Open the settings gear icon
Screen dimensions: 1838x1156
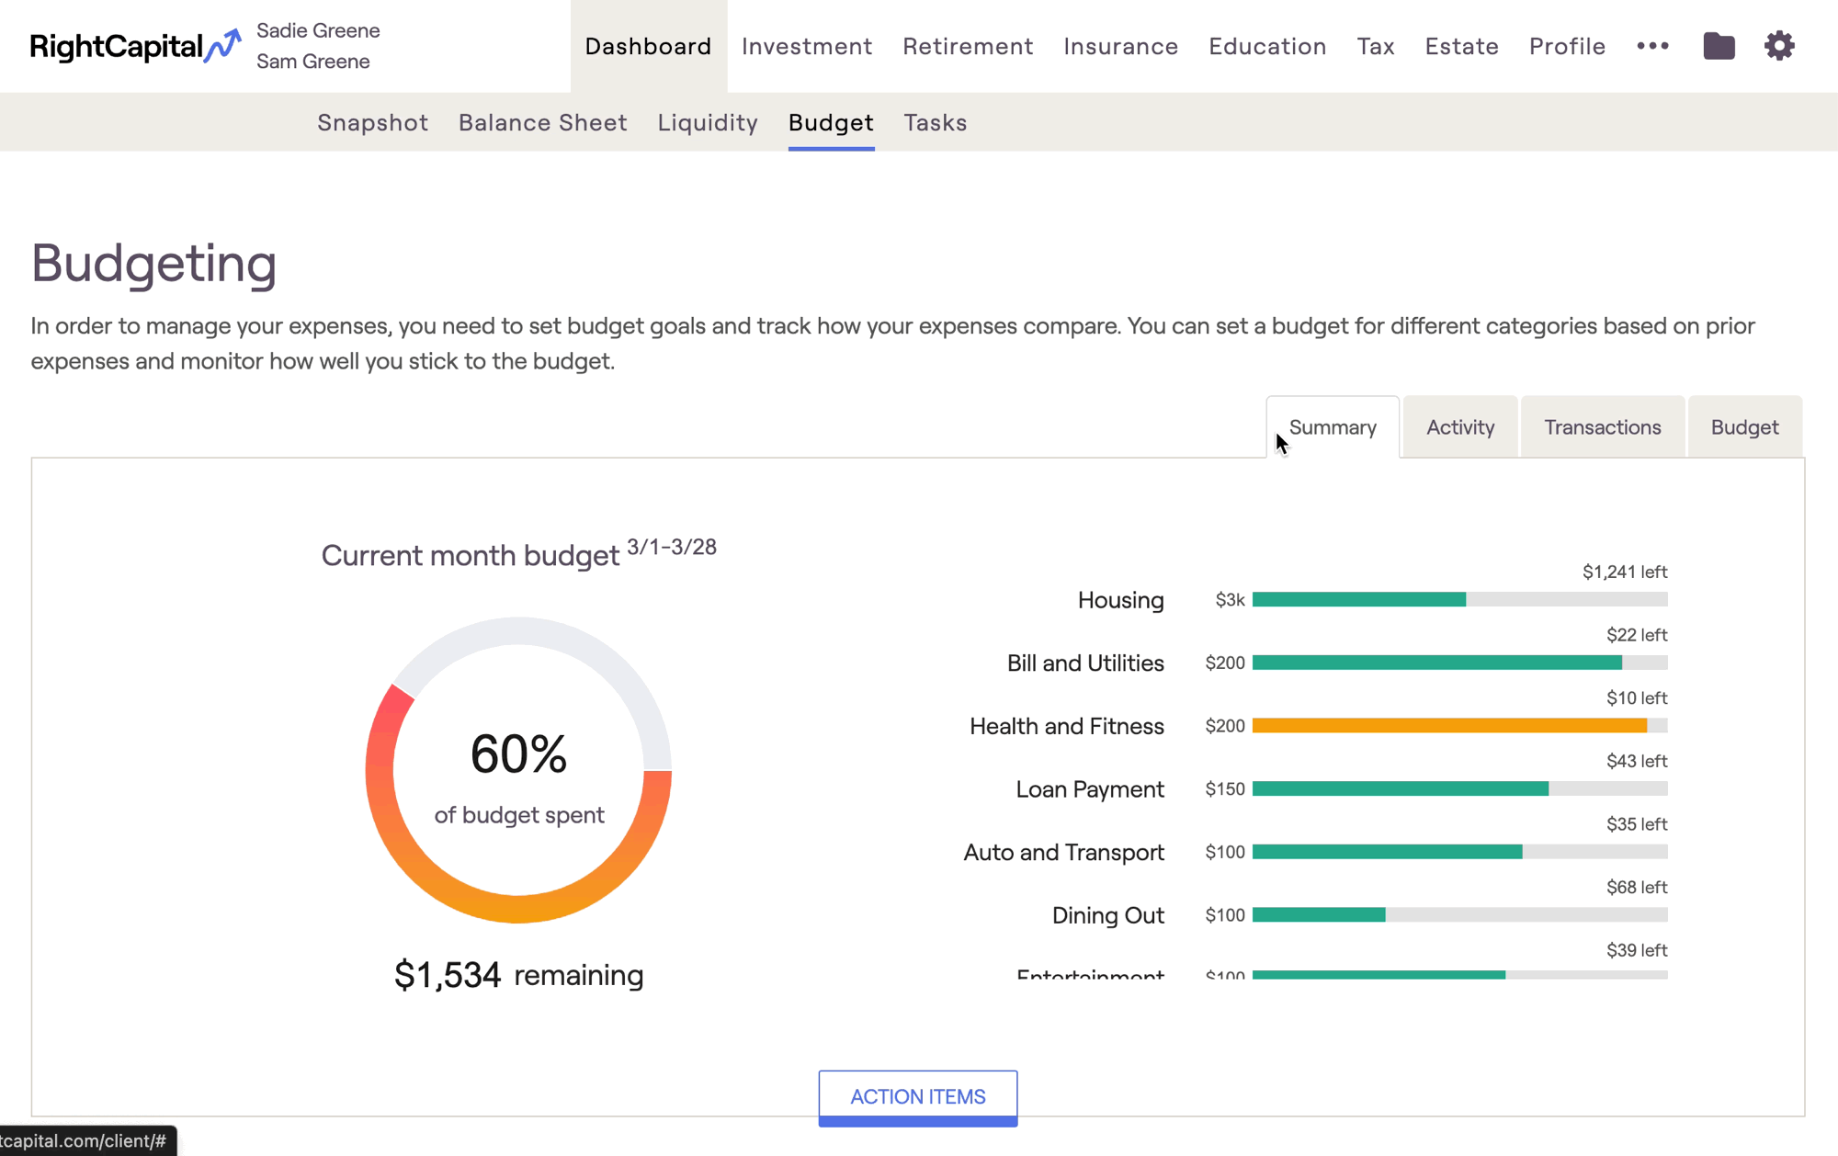pos(1779,46)
